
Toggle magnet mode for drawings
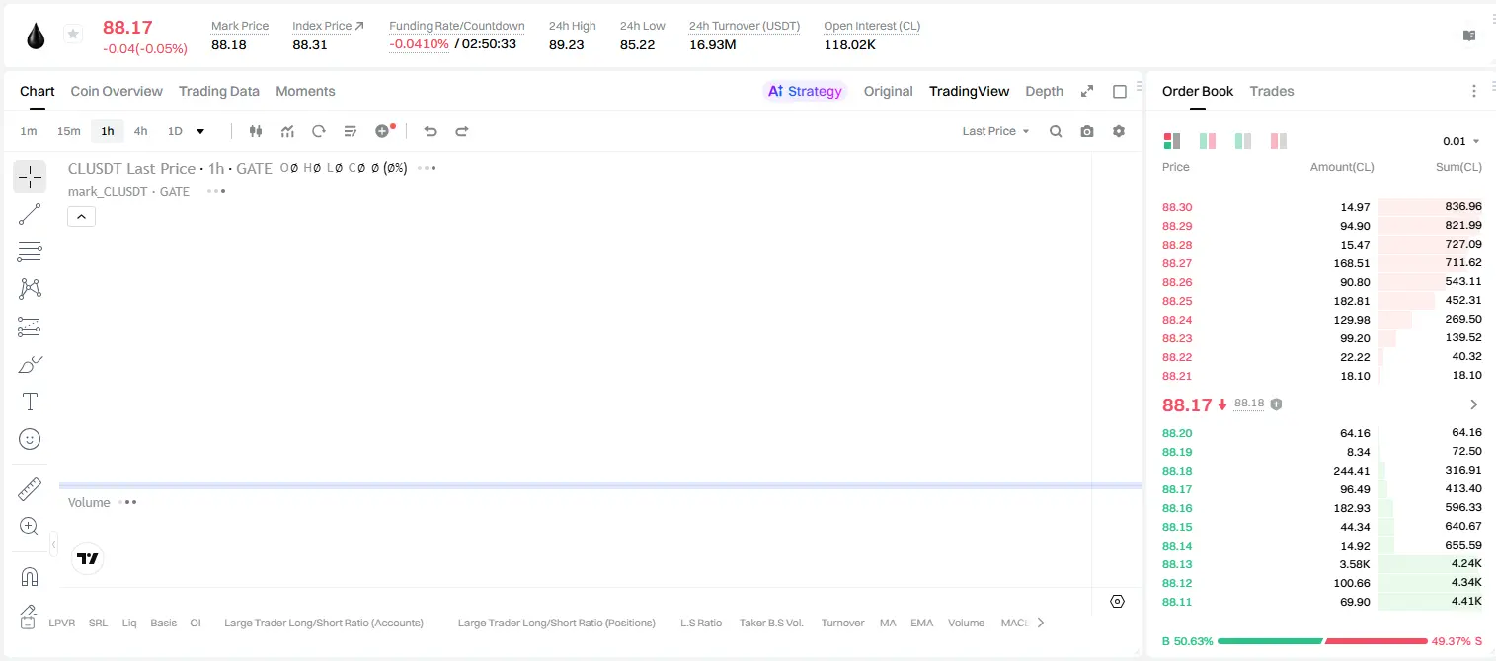click(x=30, y=577)
